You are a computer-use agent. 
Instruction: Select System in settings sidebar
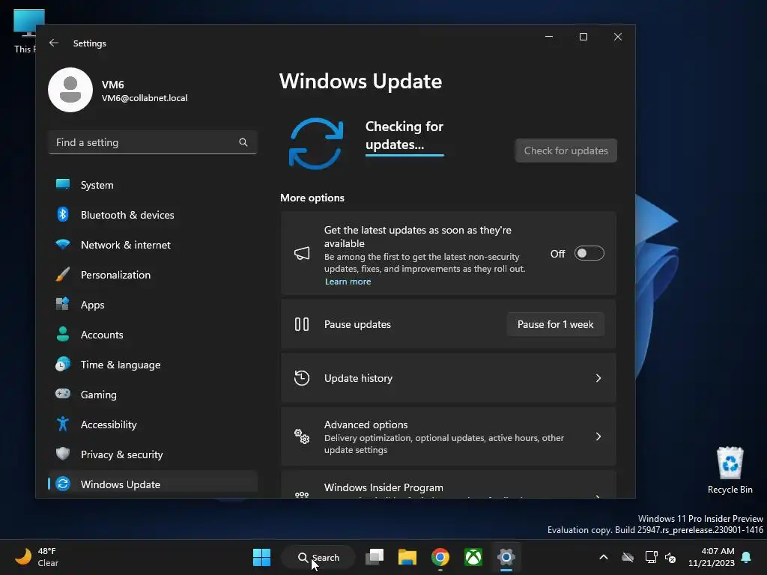153,185
